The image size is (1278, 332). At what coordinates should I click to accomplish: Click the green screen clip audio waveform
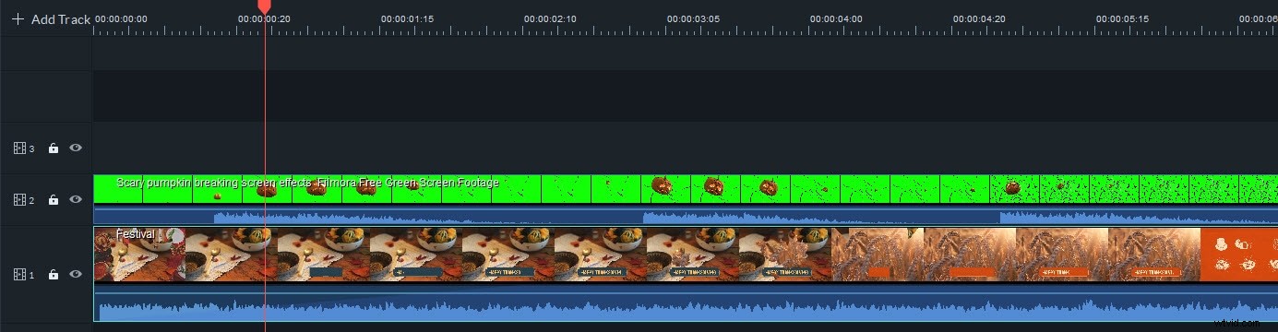[x=686, y=216]
